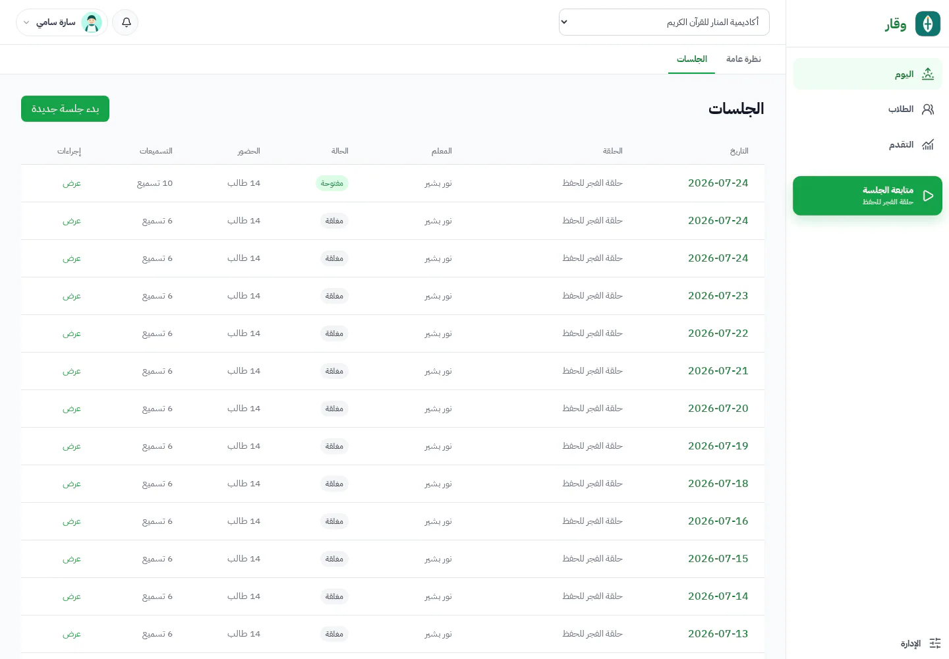Viewport: 949px width, 659px height.
Task: Click the date 2026-07-18
Action: (x=718, y=484)
